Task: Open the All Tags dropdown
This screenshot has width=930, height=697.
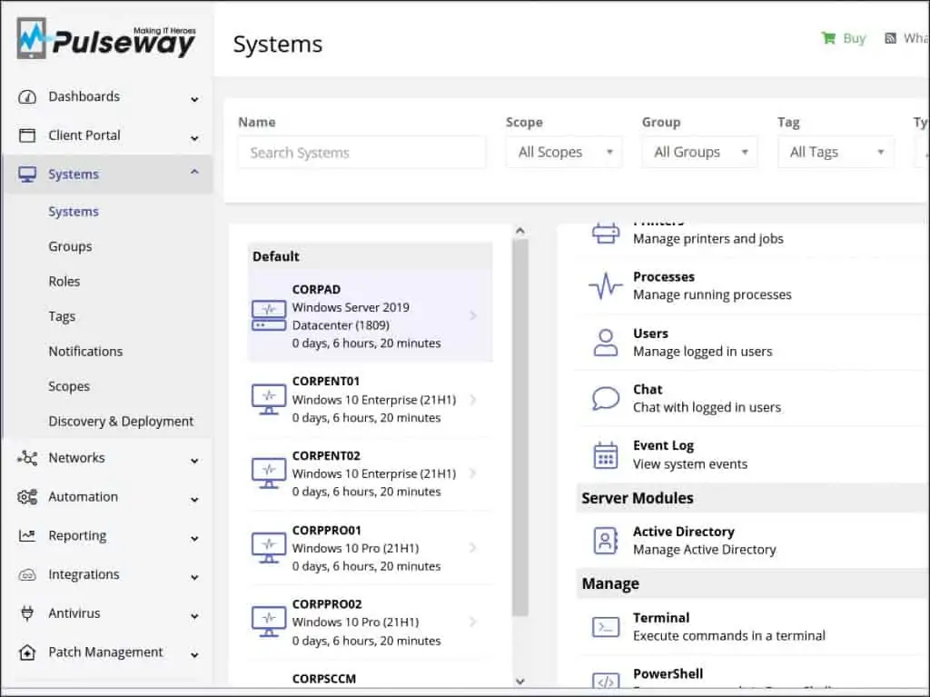Action: click(836, 152)
